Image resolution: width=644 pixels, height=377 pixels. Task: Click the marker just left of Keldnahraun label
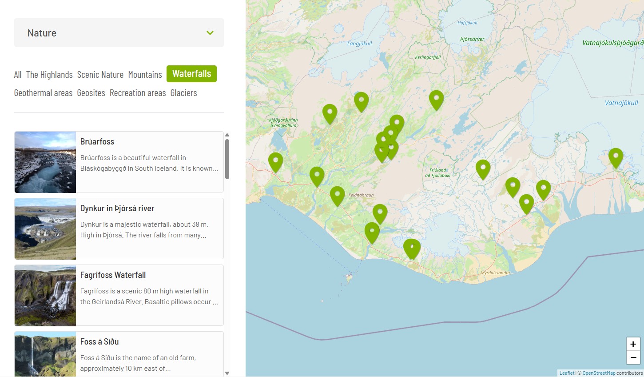[337, 196]
